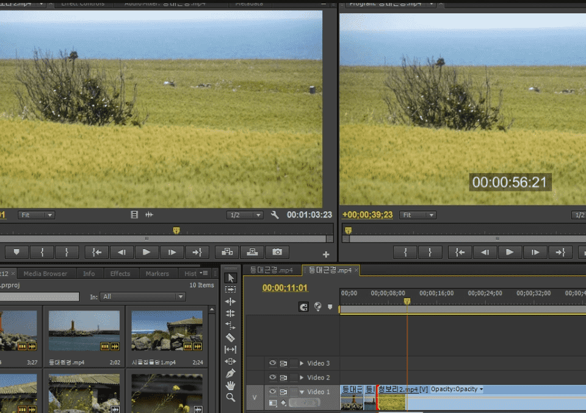586x413 pixels.
Task: Step back one frame in Program monitor
Action: [485, 253]
